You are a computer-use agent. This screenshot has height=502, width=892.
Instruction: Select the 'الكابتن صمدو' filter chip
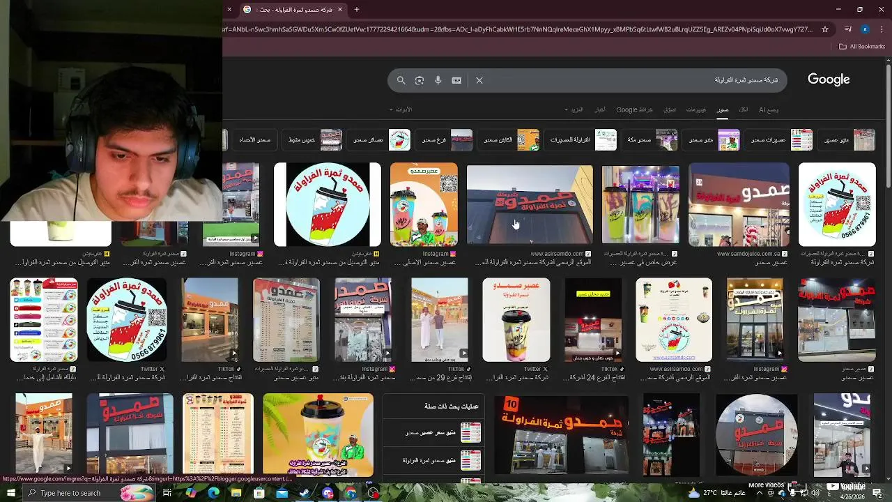click(x=510, y=140)
